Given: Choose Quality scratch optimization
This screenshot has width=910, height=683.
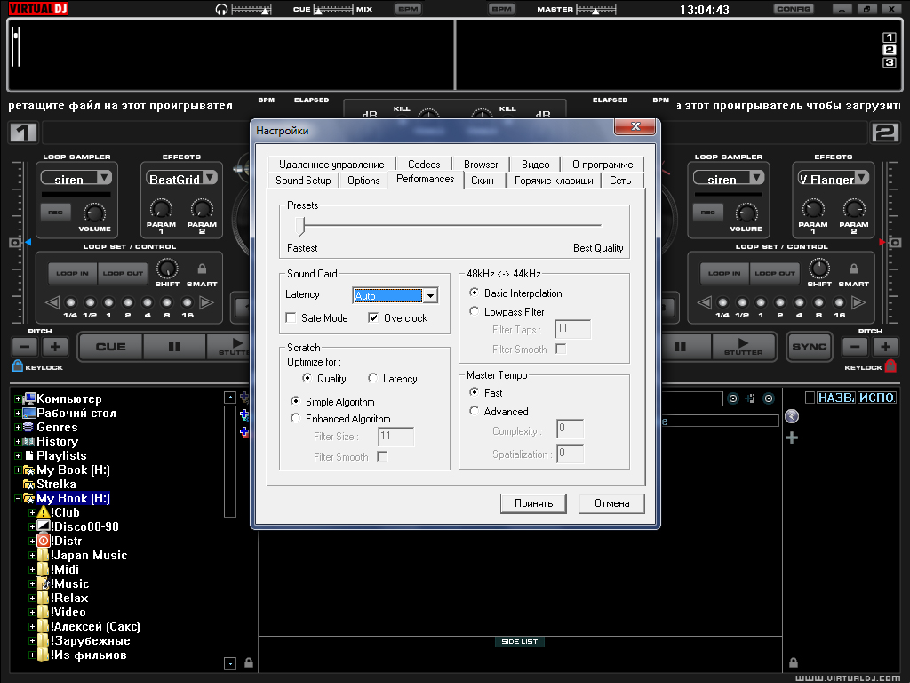Looking at the screenshot, I should [307, 378].
